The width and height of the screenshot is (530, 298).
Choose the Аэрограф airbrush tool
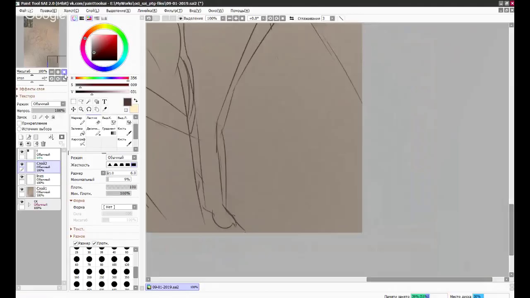[x=77, y=142]
